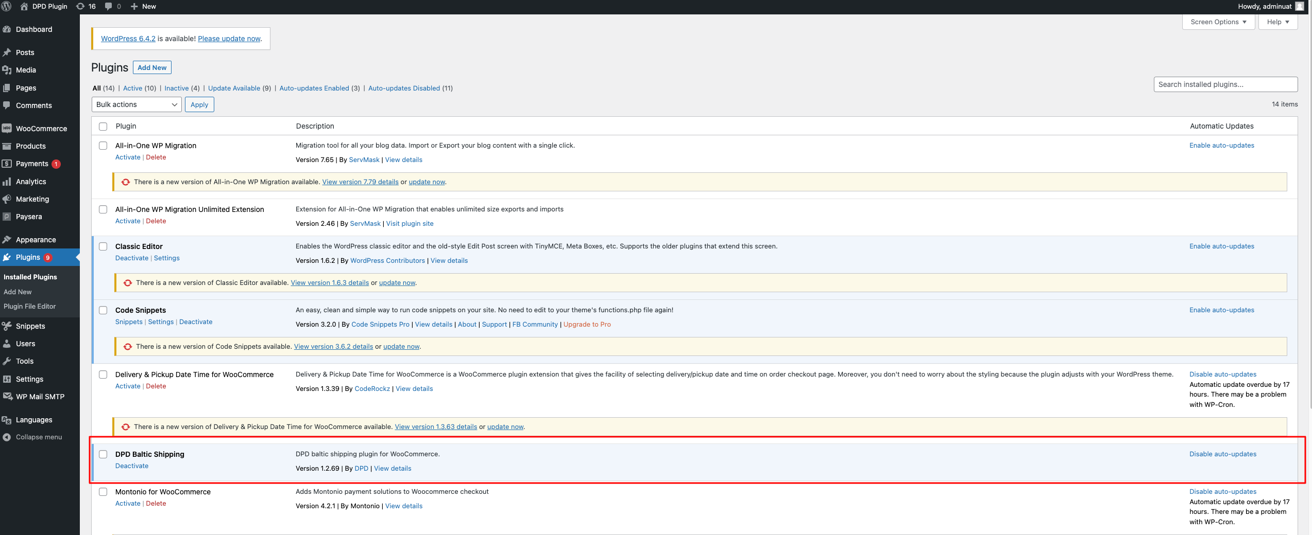
Task: Open Classic Editor Settings link
Action: [167, 258]
